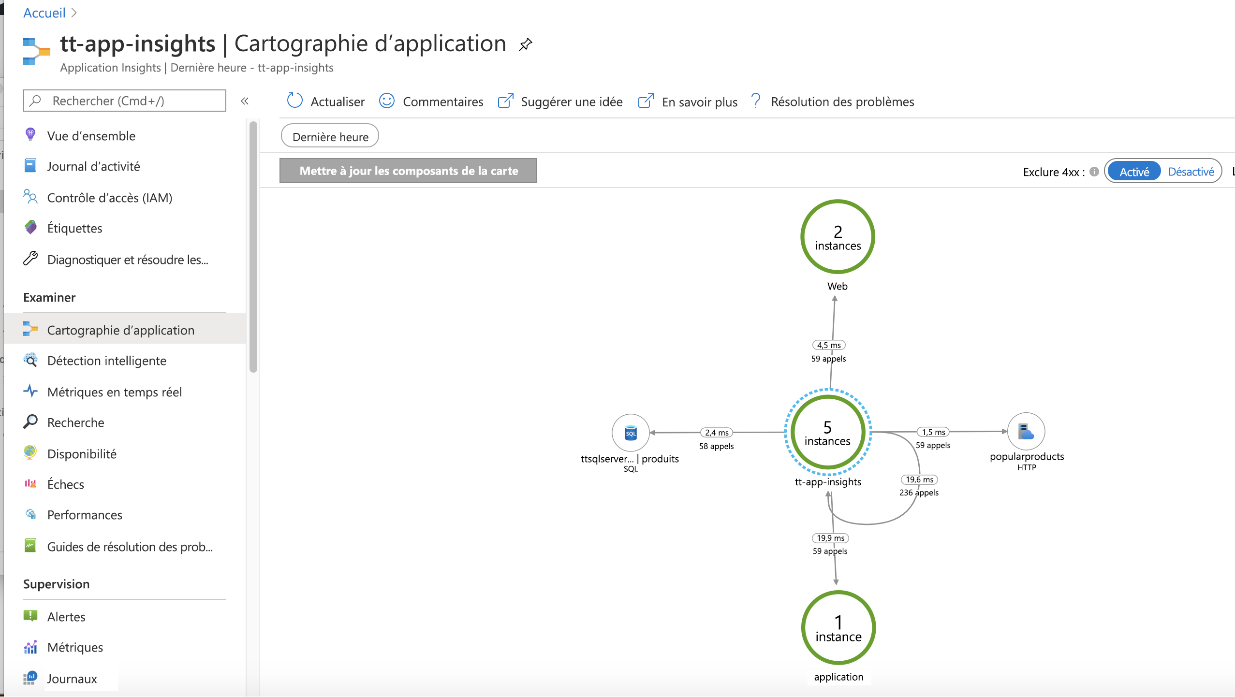
Task: Click the Détection intelligente icon
Action: point(30,360)
